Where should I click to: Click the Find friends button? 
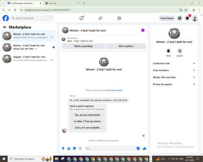pos(167,18)
